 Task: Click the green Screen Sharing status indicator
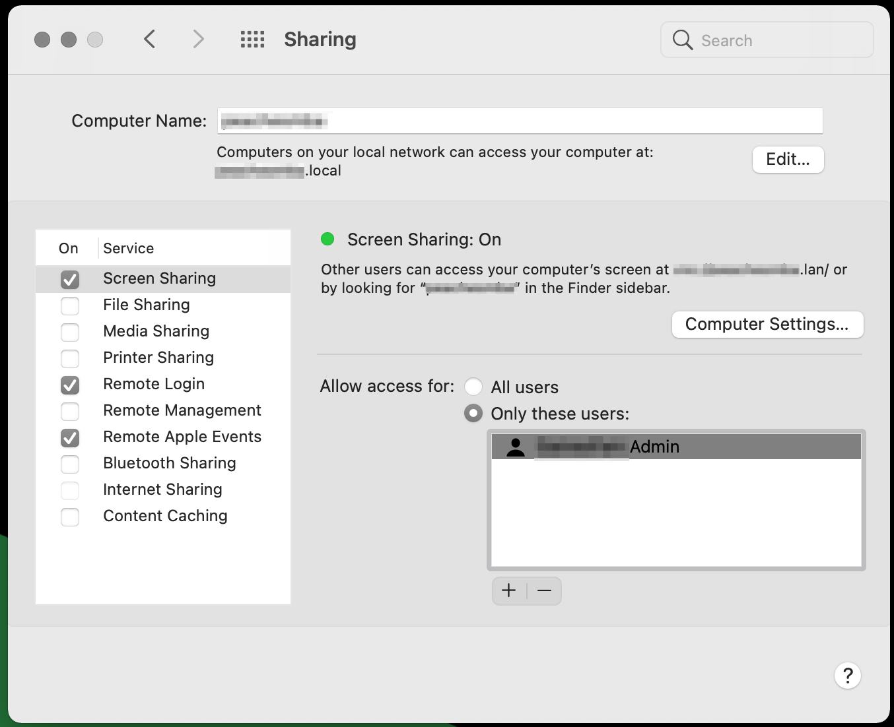[x=327, y=239]
